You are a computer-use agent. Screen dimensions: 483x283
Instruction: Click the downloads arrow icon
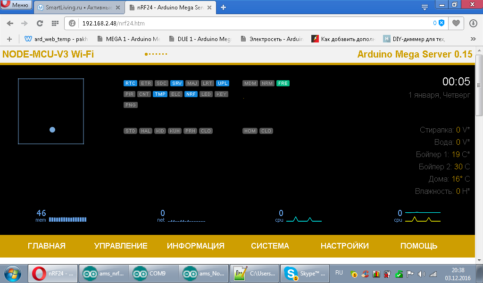(x=474, y=23)
